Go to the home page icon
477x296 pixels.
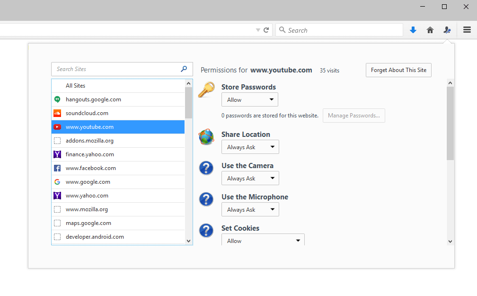click(x=430, y=30)
